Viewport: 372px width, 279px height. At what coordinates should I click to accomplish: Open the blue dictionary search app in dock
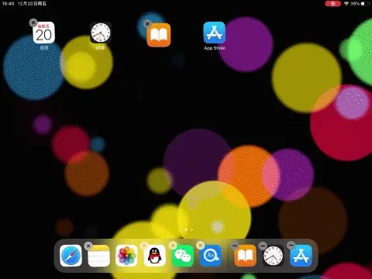coord(211,256)
